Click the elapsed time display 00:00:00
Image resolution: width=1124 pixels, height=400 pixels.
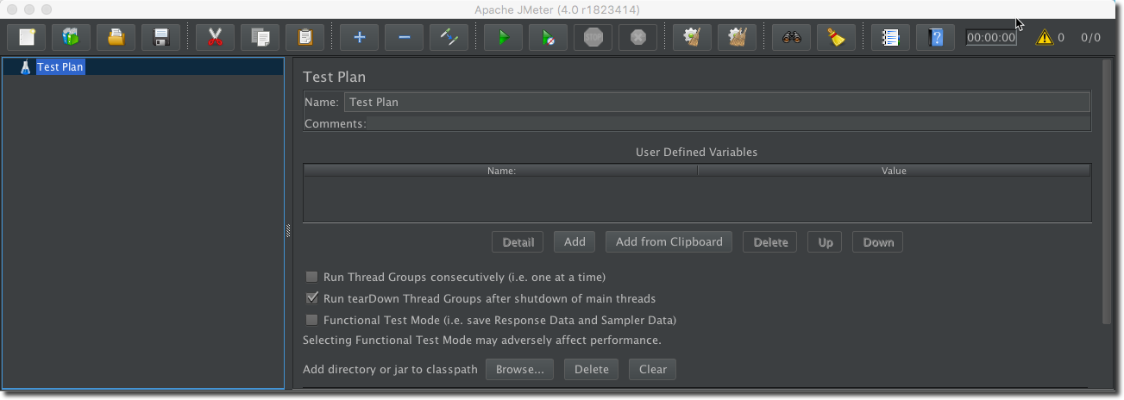pos(991,38)
